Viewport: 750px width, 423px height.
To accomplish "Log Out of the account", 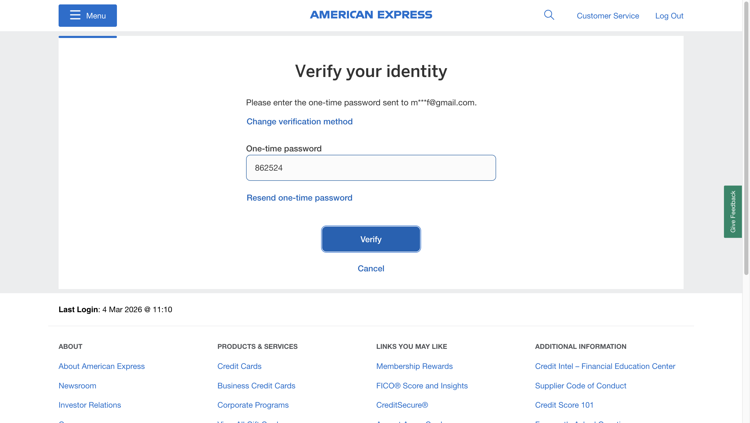I will tap(669, 16).
